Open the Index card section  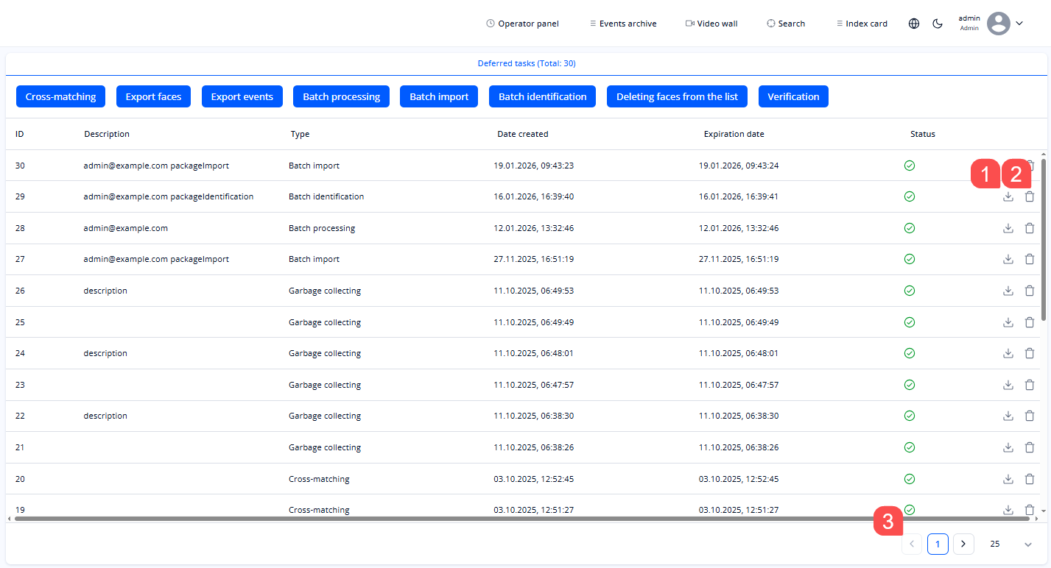(862, 23)
